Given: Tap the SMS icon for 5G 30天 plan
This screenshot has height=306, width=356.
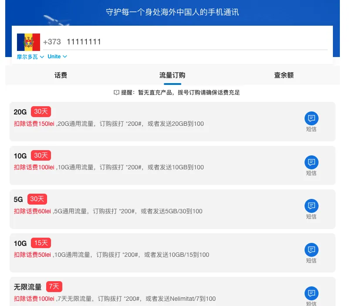Looking at the screenshot, I should tap(311, 206).
